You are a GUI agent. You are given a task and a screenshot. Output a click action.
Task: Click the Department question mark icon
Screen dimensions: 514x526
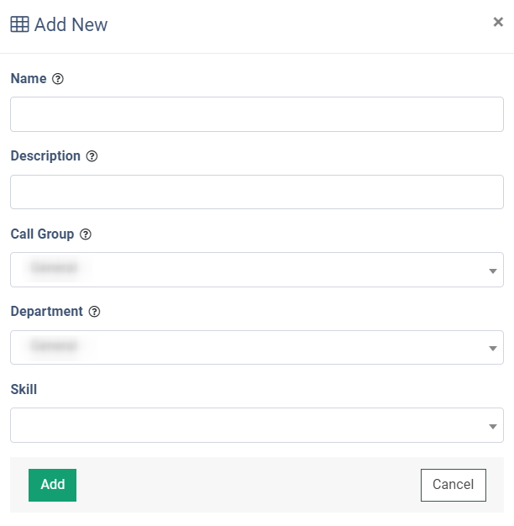(x=94, y=312)
